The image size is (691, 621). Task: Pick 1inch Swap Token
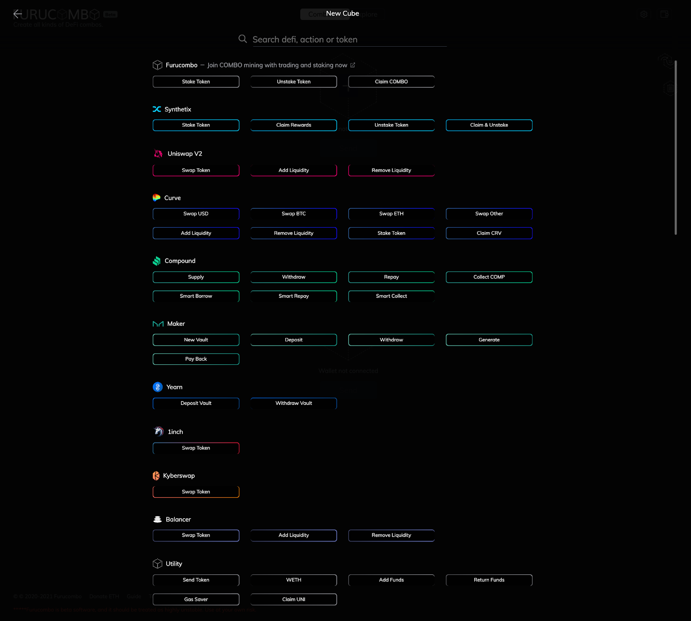click(196, 448)
